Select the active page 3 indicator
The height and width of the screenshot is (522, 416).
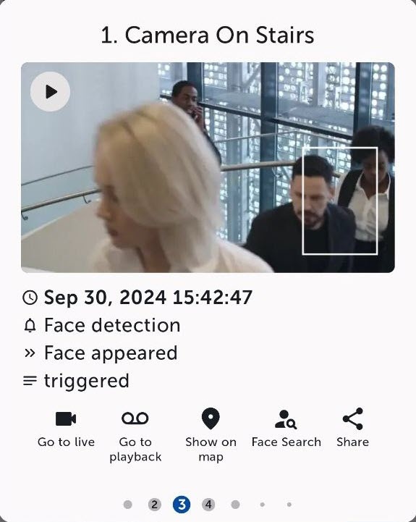point(182,505)
